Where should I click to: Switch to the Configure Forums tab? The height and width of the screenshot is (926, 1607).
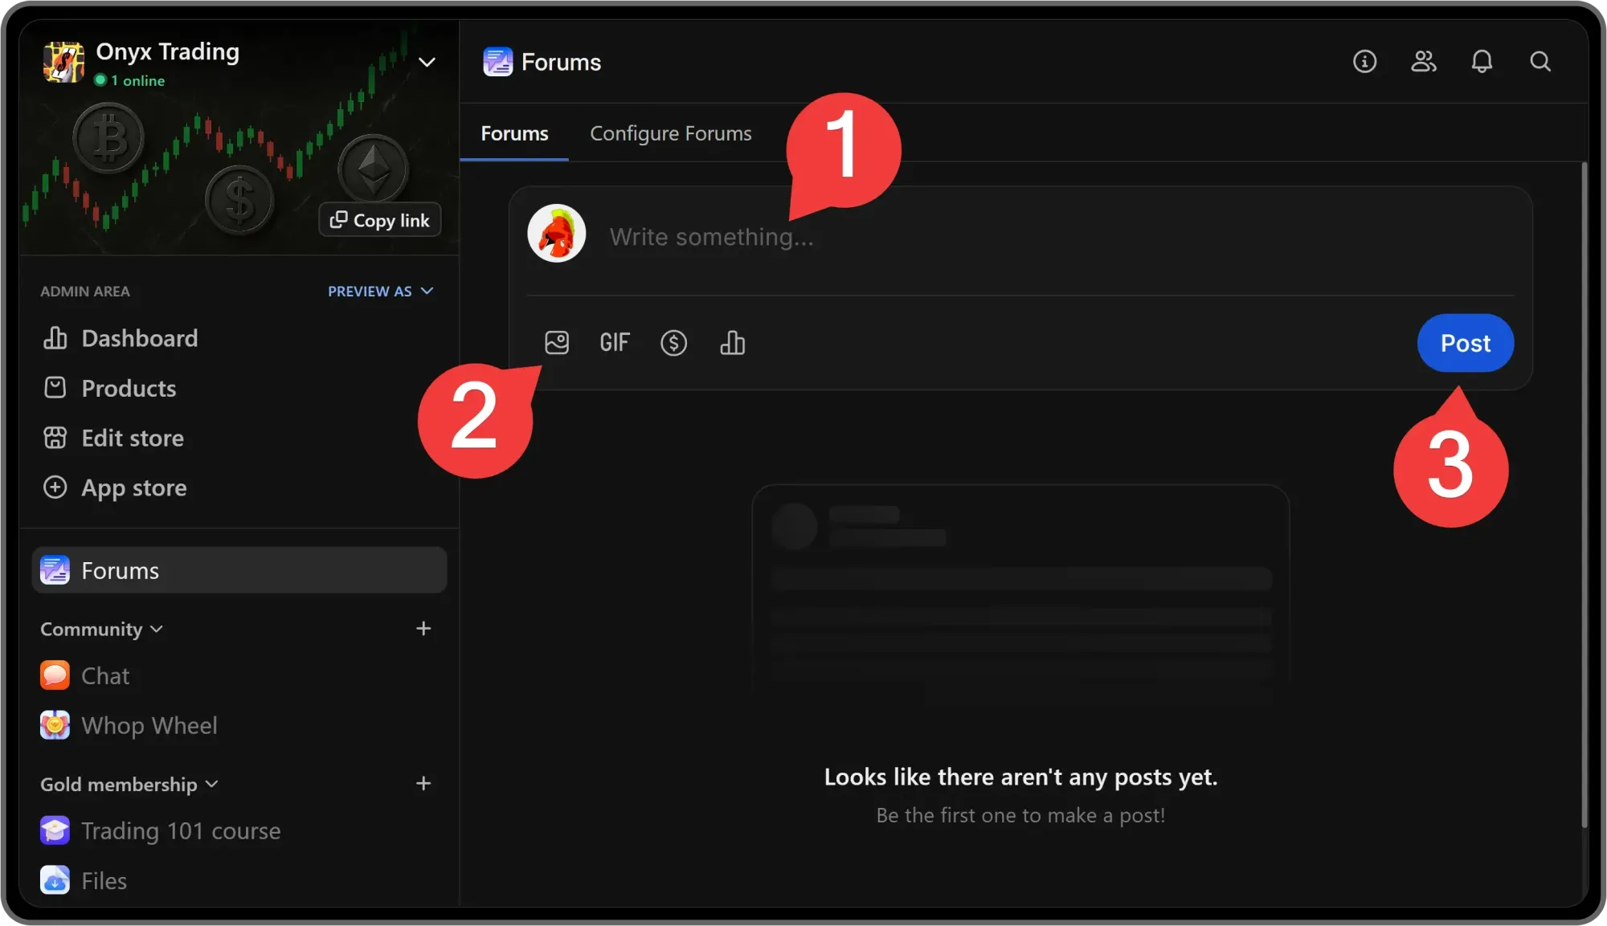(670, 133)
